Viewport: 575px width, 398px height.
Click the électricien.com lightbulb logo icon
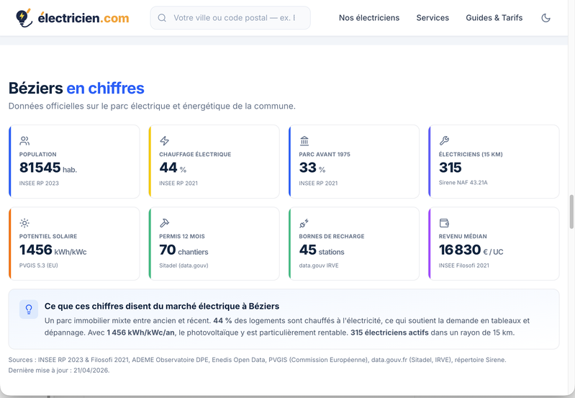click(x=24, y=17)
